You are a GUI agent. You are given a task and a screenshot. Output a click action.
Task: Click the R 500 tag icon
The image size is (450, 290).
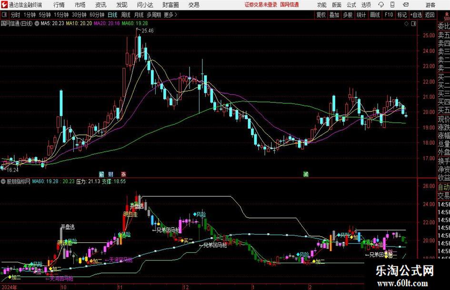pos(447,16)
